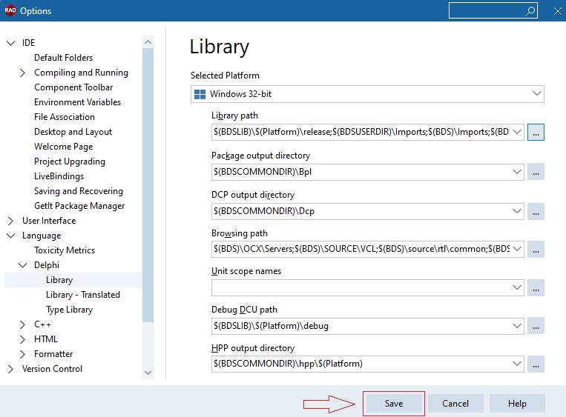
Task: Click the Save button
Action: click(x=394, y=404)
